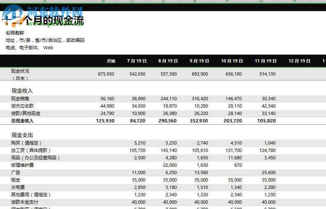The width and height of the screenshot is (326, 209).
Task: Select purchase value 5,210
Action: tap(140, 143)
